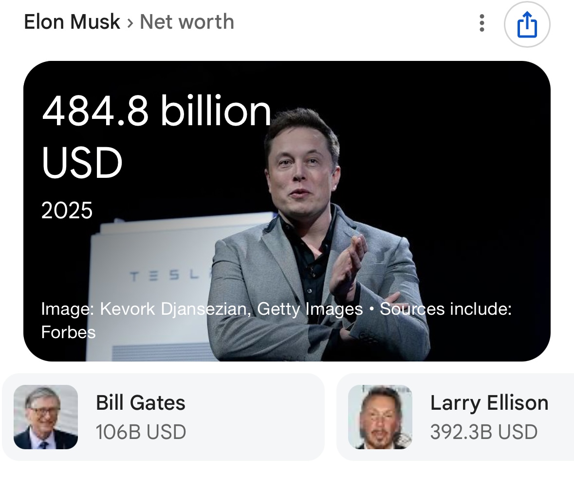This screenshot has width=574, height=477.
Task: Click Bill Gates 106B USD value
Action: [141, 432]
